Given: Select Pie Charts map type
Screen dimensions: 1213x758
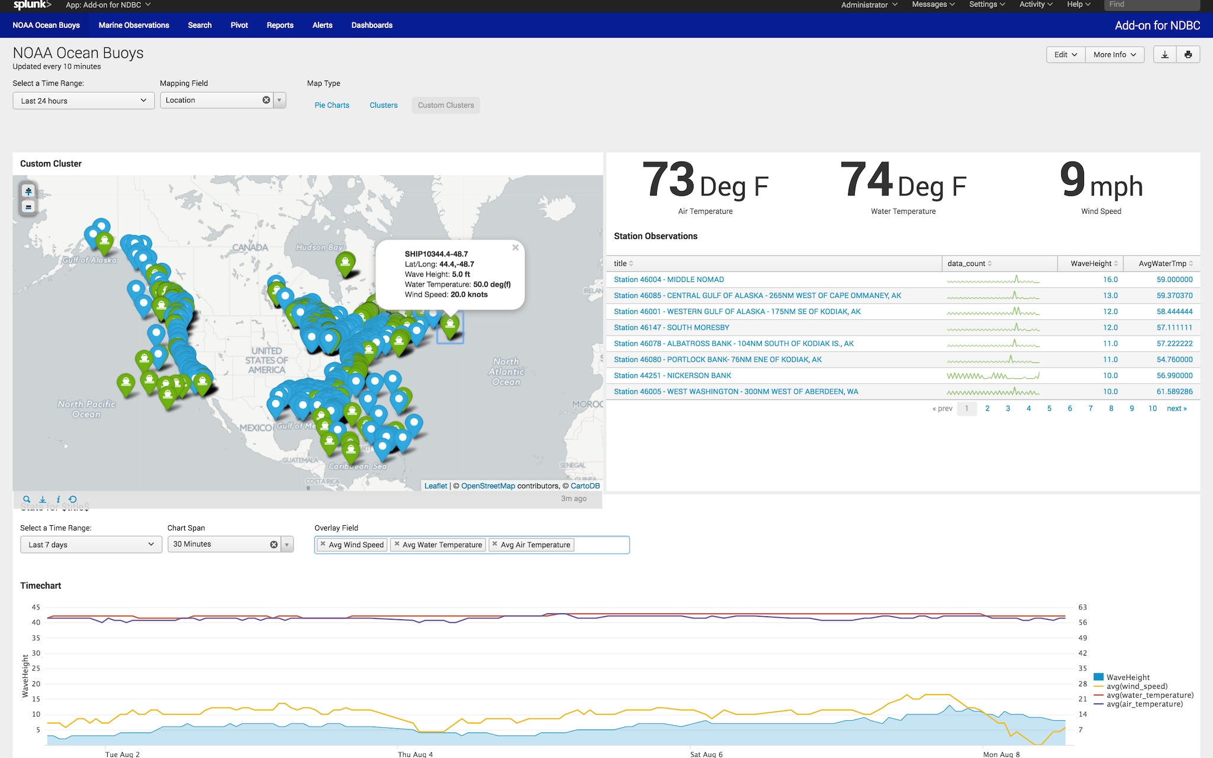Looking at the screenshot, I should (332, 105).
